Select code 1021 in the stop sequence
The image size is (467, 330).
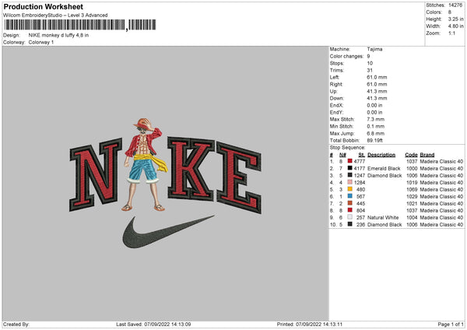[412, 203]
